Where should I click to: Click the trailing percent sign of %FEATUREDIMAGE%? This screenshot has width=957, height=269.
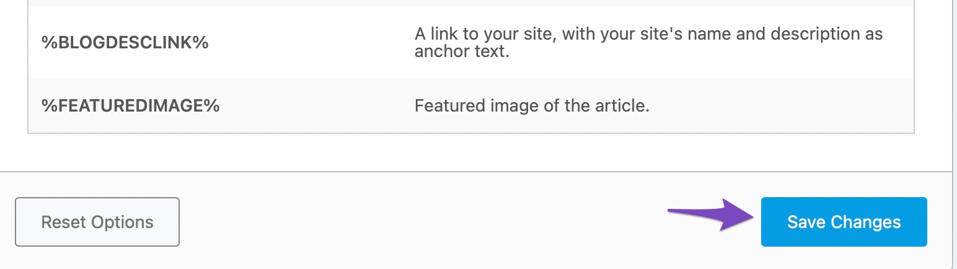click(213, 105)
